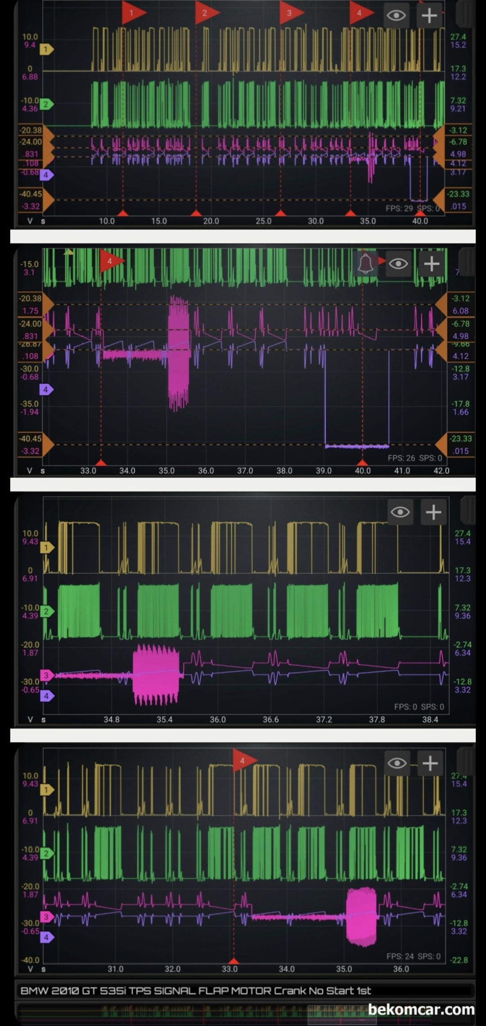Click the plus icon in the 33.0–42.0 s plot
Screen dimensions: 486x1026
coord(432,264)
